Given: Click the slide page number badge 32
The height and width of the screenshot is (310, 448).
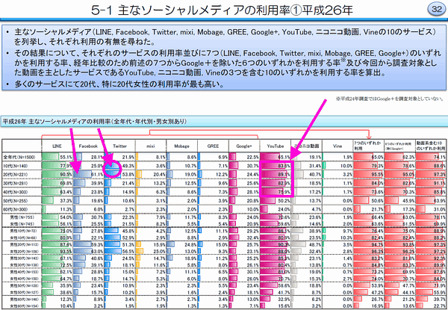Looking at the screenshot, I should click(x=435, y=10).
